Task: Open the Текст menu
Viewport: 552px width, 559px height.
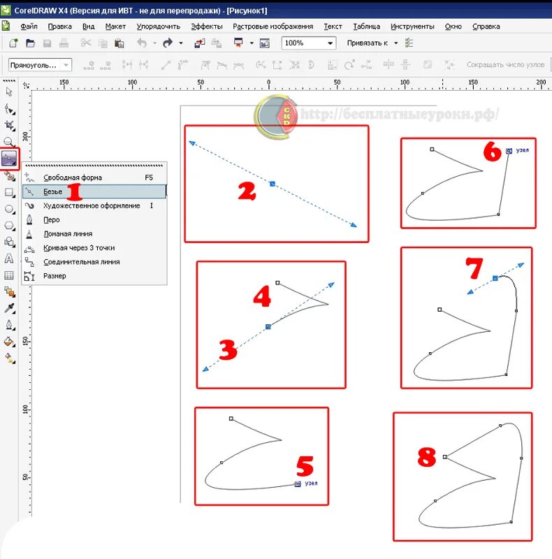Action: click(x=333, y=27)
